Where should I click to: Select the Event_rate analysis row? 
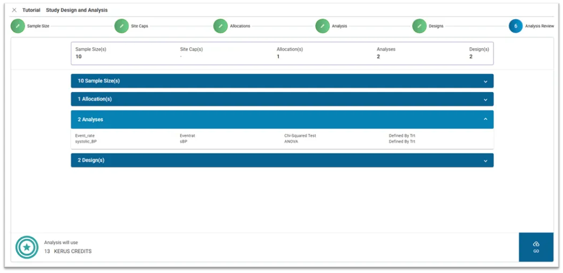pos(85,136)
